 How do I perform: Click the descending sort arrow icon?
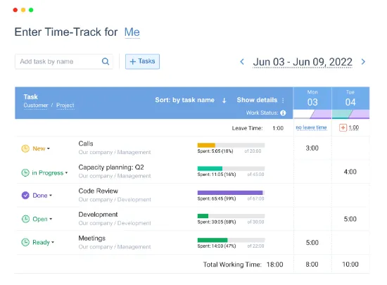click(x=224, y=100)
